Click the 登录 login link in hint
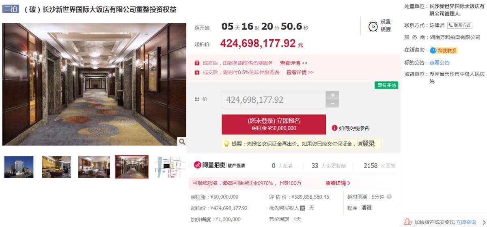 tap(368, 144)
